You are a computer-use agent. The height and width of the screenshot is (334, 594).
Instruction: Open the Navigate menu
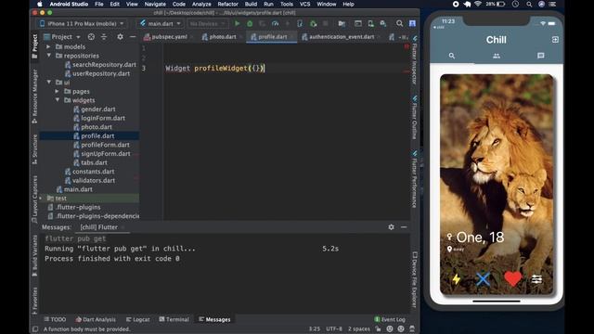coord(155,4)
